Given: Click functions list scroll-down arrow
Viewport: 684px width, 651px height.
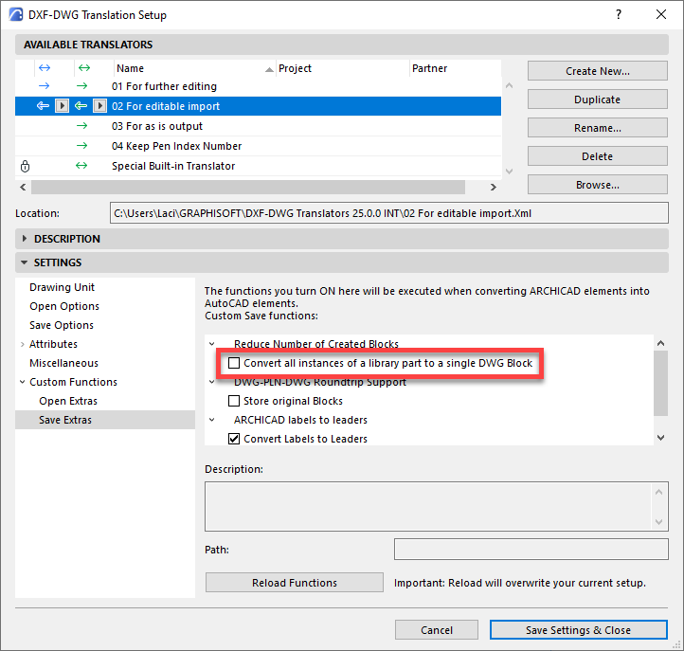Looking at the screenshot, I should click(x=661, y=438).
